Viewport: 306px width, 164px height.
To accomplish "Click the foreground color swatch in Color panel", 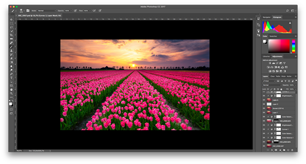I will pyautogui.click(x=264, y=41).
